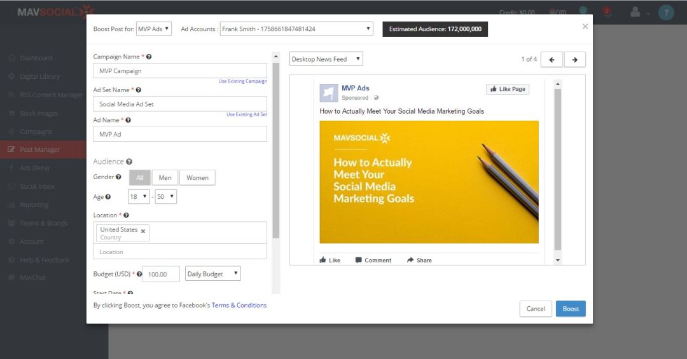Click the Comment icon in ad preview

(358, 260)
